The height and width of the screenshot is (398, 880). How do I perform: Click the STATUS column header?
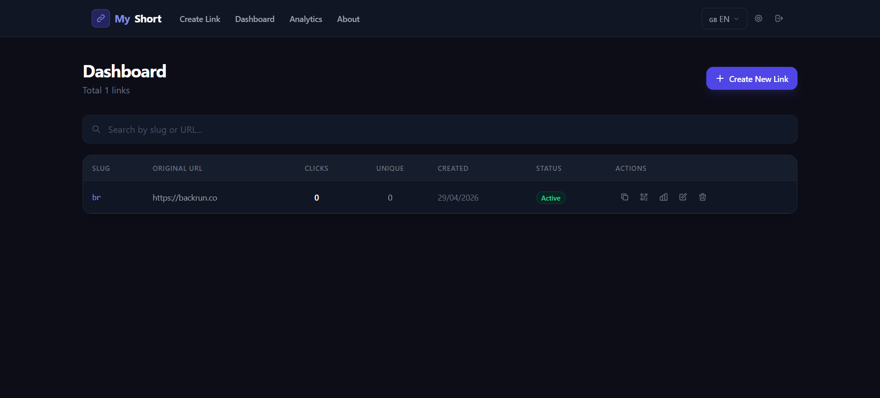[549, 168]
